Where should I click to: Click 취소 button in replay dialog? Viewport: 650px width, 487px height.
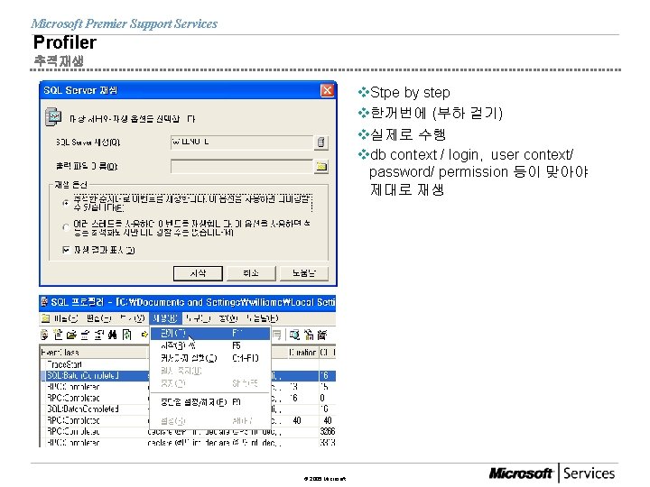pos(251,273)
